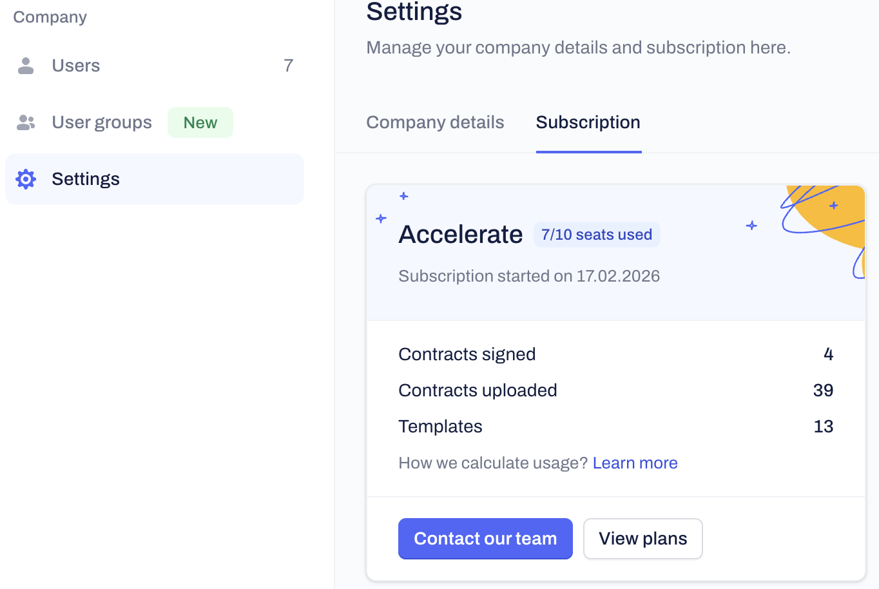Image resolution: width=879 pixels, height=589 pixels.
Task: Click the User groups people icon
Action: pyautogui.click(x=26, y=122)
